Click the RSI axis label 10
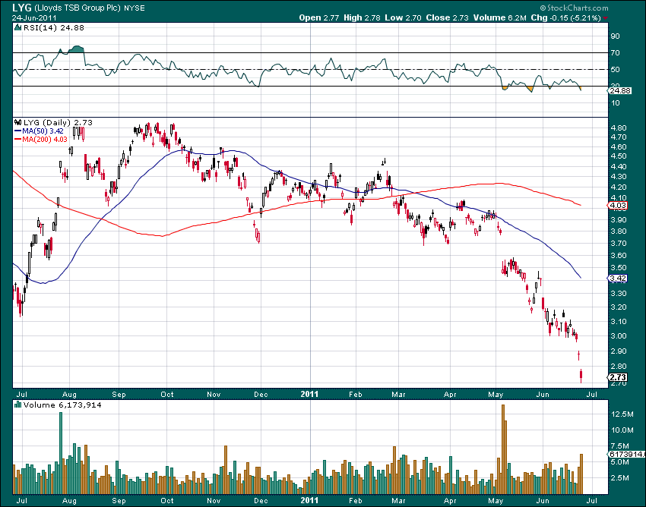Image resolution: width=646 pixels, height=507 pixels. (615, 102)
